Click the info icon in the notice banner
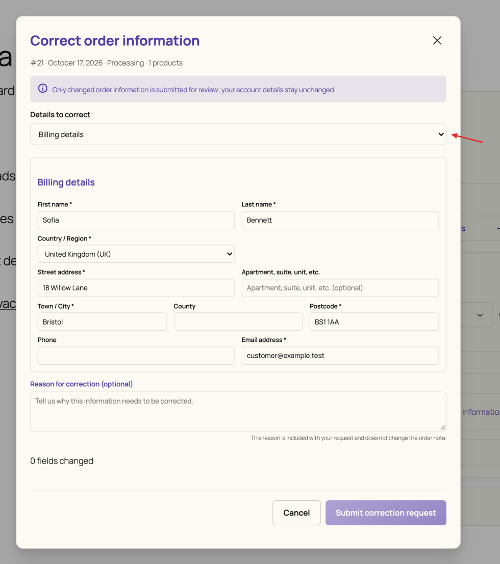Viewport: 500px width, 564px height. pos(43,89)
